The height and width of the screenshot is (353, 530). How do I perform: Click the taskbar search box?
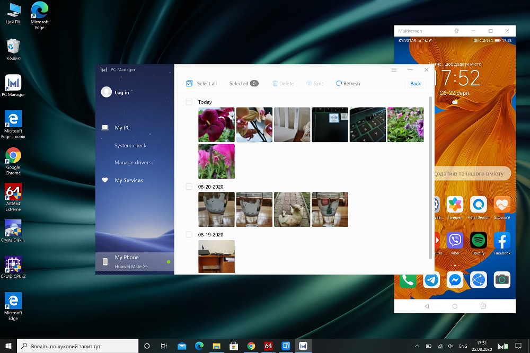point(78,346)
